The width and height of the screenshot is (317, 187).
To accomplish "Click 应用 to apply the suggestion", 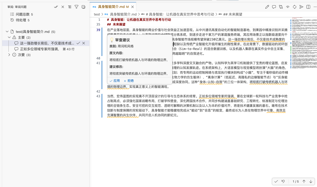I will coord(115,81).
